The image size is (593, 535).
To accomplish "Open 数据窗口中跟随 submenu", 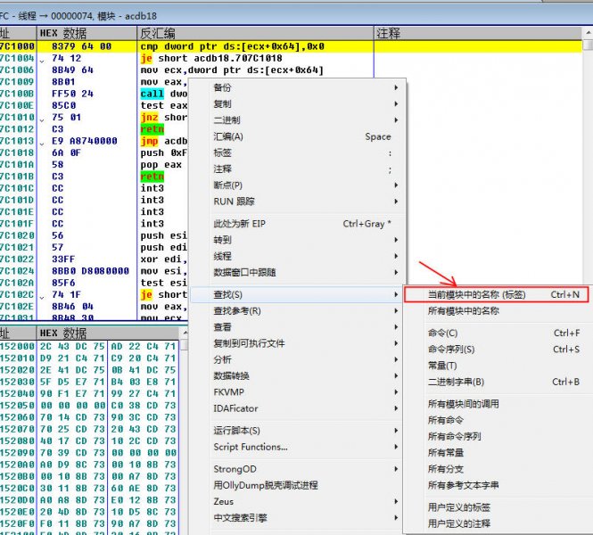I will coord(297,272).
